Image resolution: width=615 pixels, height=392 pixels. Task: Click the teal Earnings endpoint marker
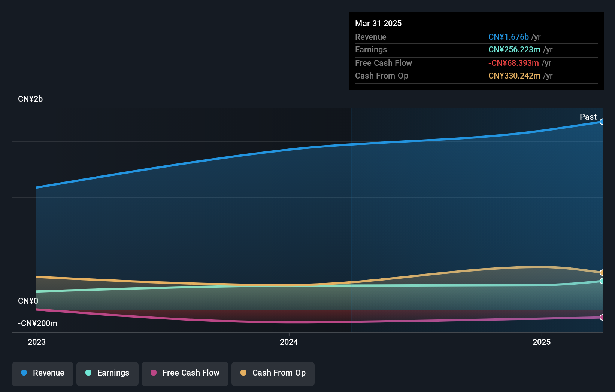(602, 281)
